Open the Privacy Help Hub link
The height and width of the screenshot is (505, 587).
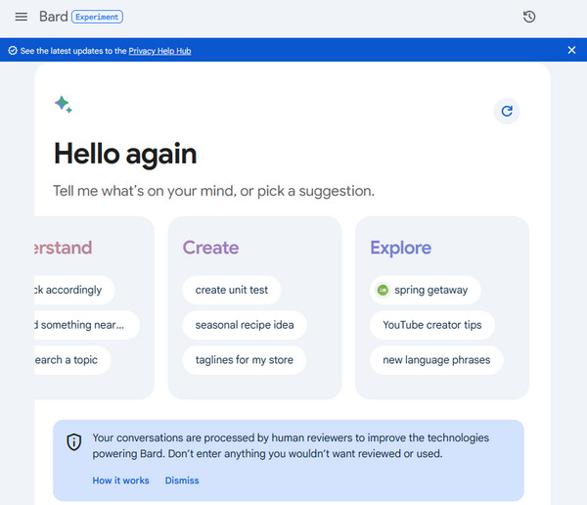coord(159,51)
